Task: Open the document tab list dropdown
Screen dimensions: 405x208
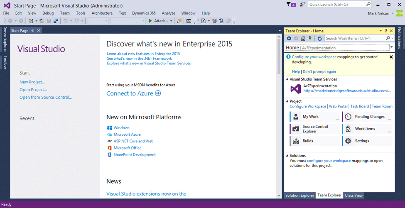Action: click(x=280, y=31)
